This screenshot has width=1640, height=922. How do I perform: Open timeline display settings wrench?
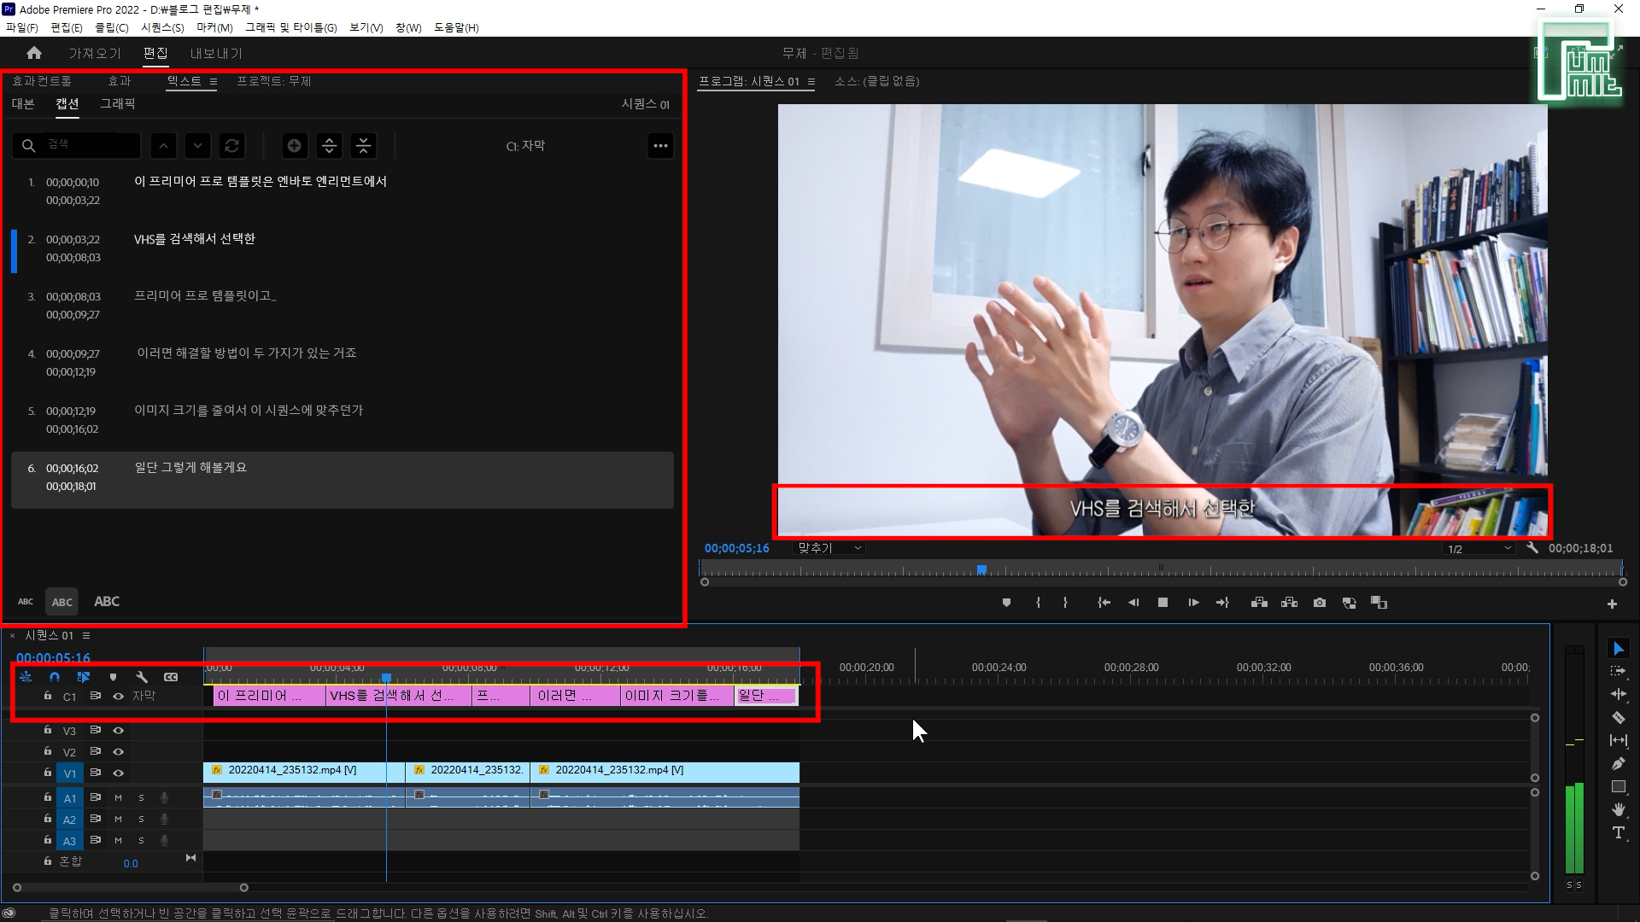(x=142, y=677)
